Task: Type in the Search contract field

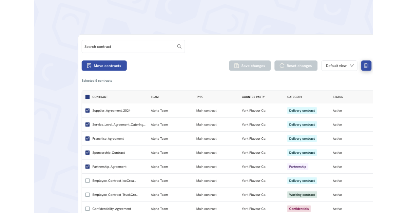Action: pos(129,46)
